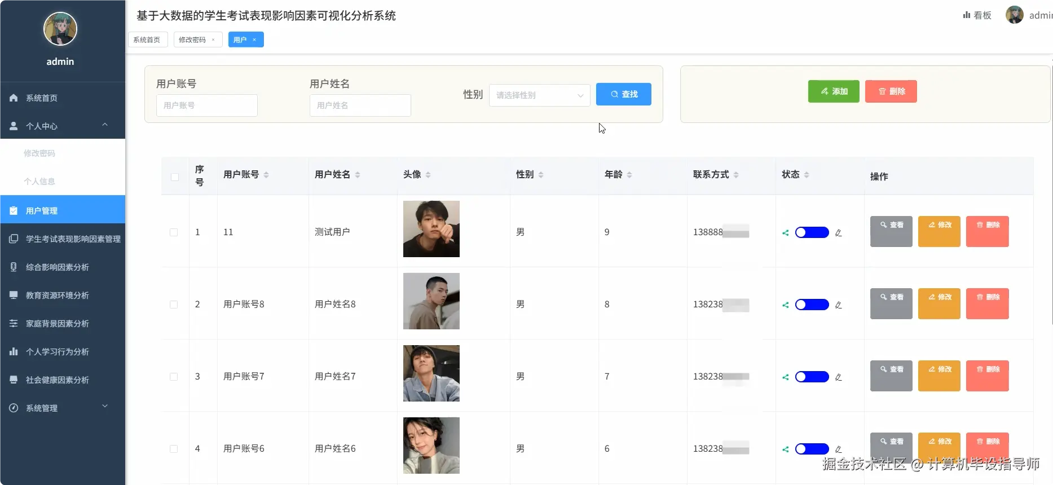The image size is (1053, 485).
Task: Click the copy icon beside 学生考试表现影响因素管理
Action: [14, 239]
